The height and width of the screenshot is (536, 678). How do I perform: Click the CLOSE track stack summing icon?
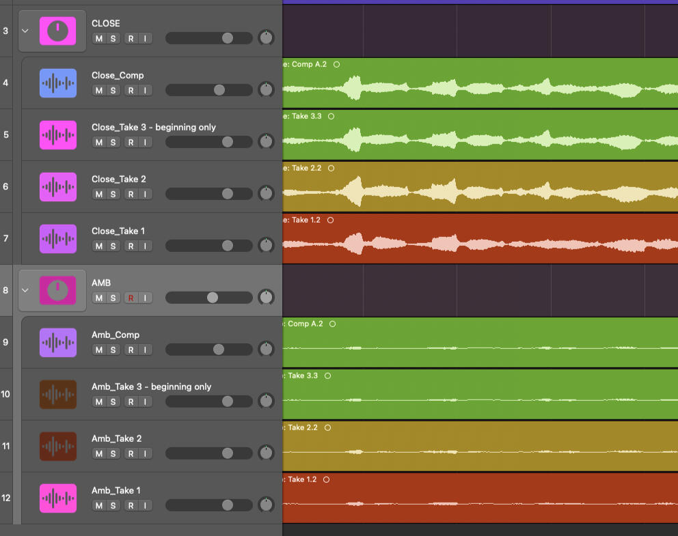58,31
